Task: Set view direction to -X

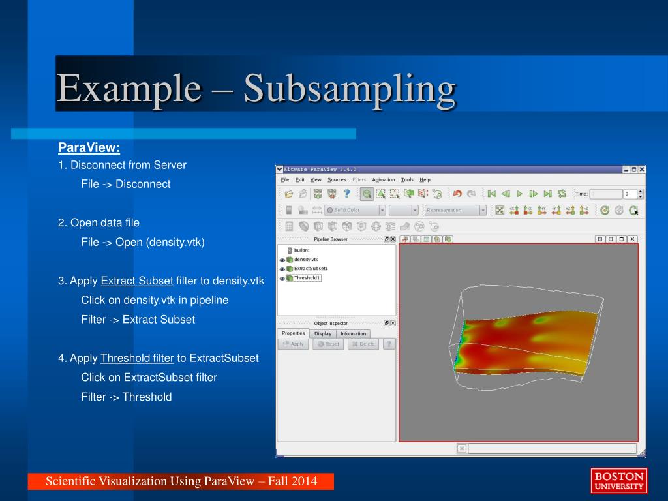Action: pyautogui.click(x=528, y=210)
